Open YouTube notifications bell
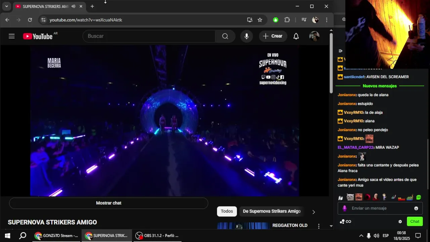430x242 pixels. coord(296,36)
